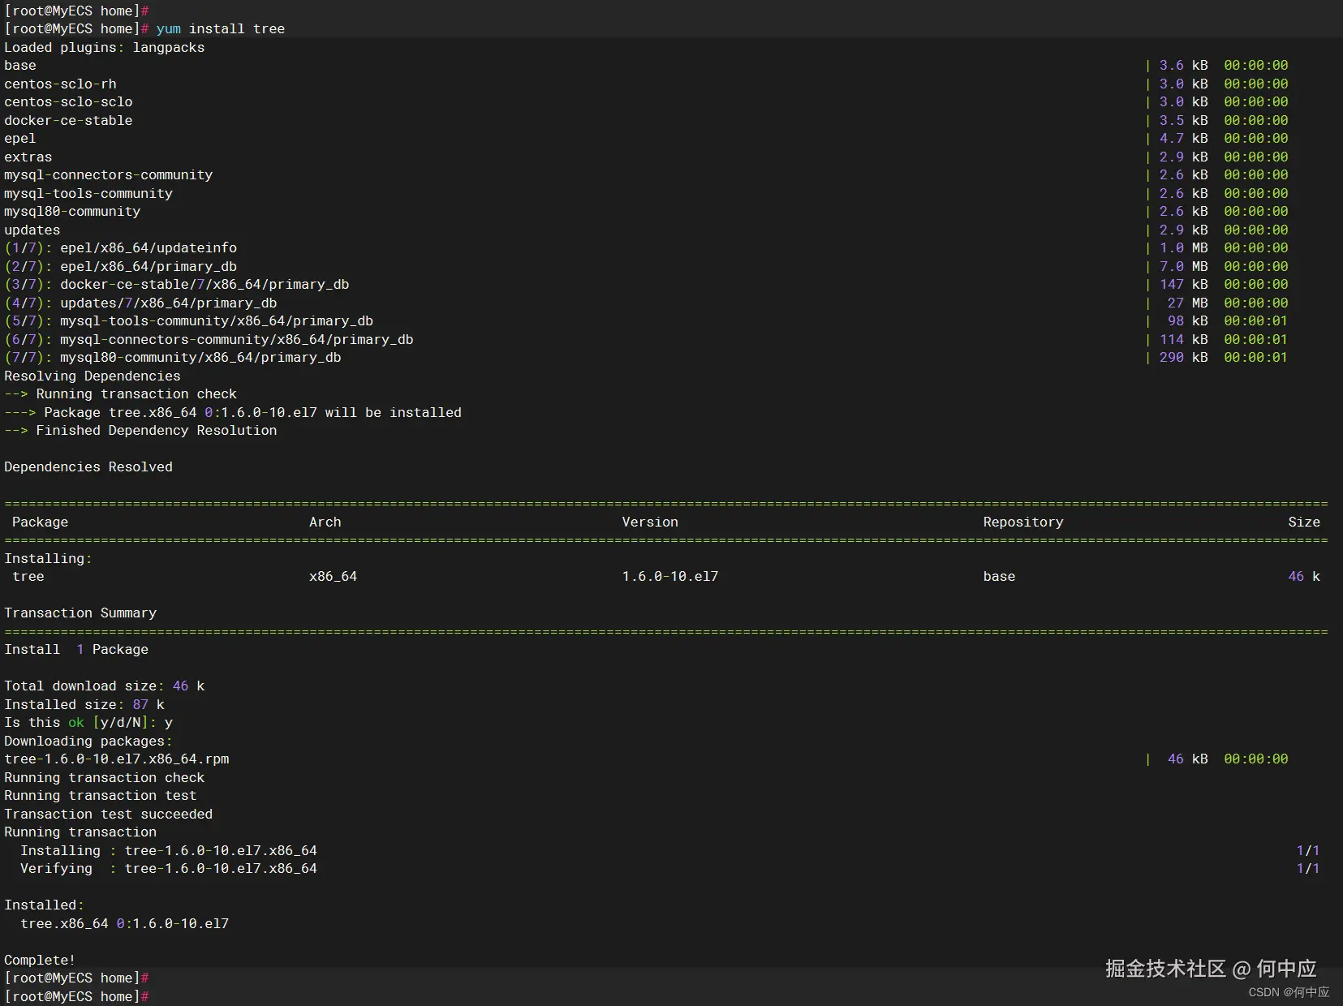Select the 'Loaded plugins: langpacks' line
This screenshot has height=1006, width=1343.
click(x=105, y=48)
